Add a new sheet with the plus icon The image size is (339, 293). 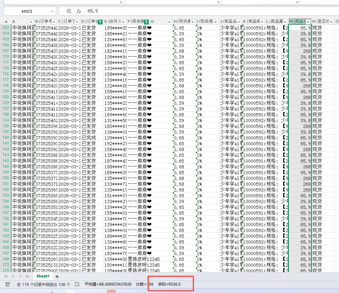click(57, 276)
